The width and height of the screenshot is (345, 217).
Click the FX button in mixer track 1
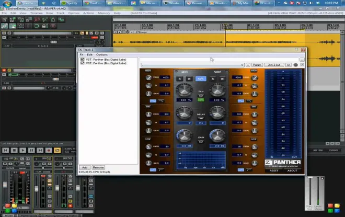coord(50,181)
